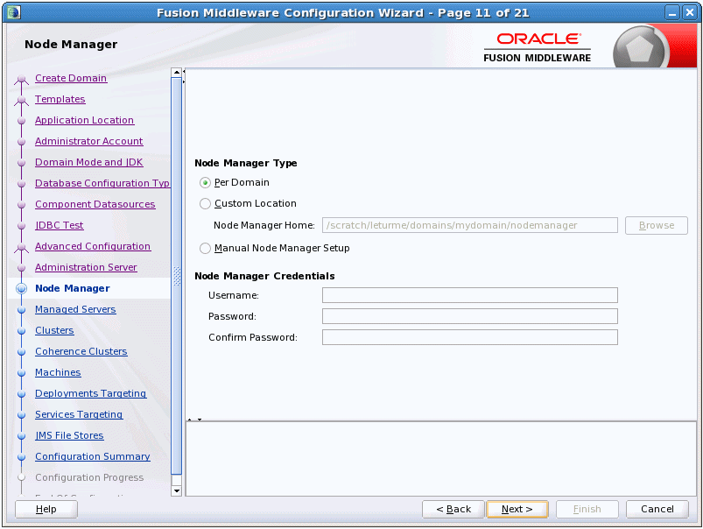Image resolution: width=703 pixels, height=529 pixels.
Task: Go to Deployments Targeting step
Action: pos(90,393)
